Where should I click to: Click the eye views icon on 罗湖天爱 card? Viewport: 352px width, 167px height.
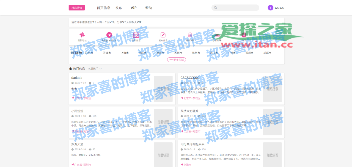click(90, 149)
